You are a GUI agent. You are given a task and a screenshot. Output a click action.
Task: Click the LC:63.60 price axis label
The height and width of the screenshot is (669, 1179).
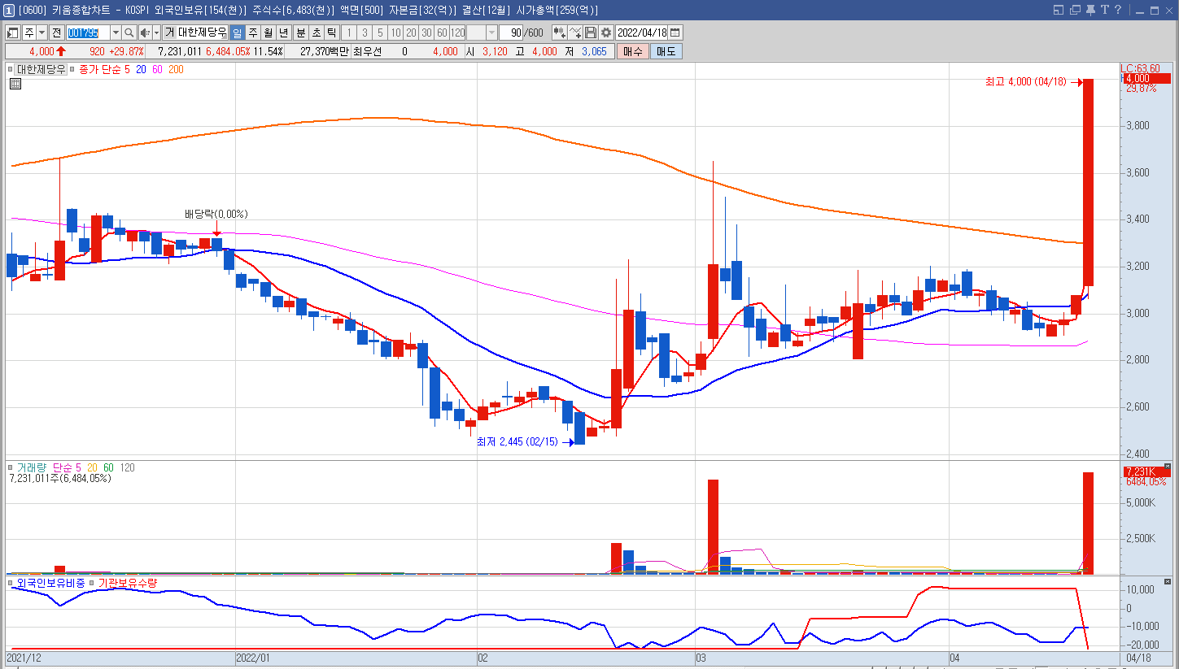point(1140,68)
